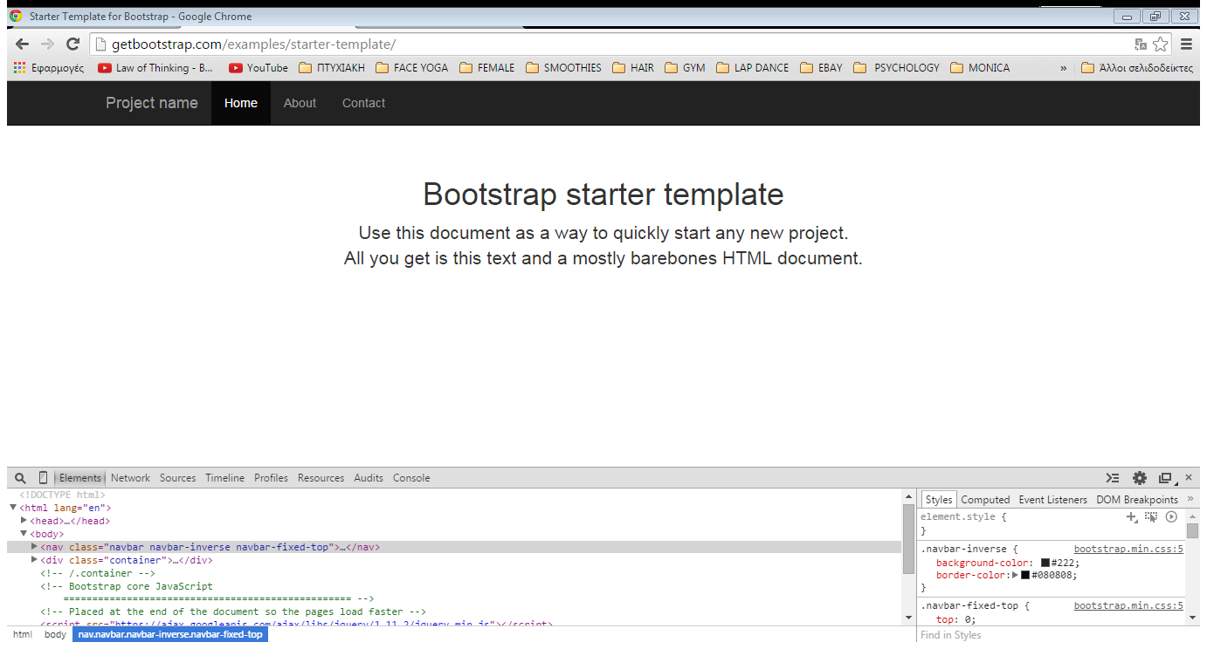Viewport: 1207px width, 649px height.
Task: Open the GYM bookmarks folder
Action: [686, 68]
